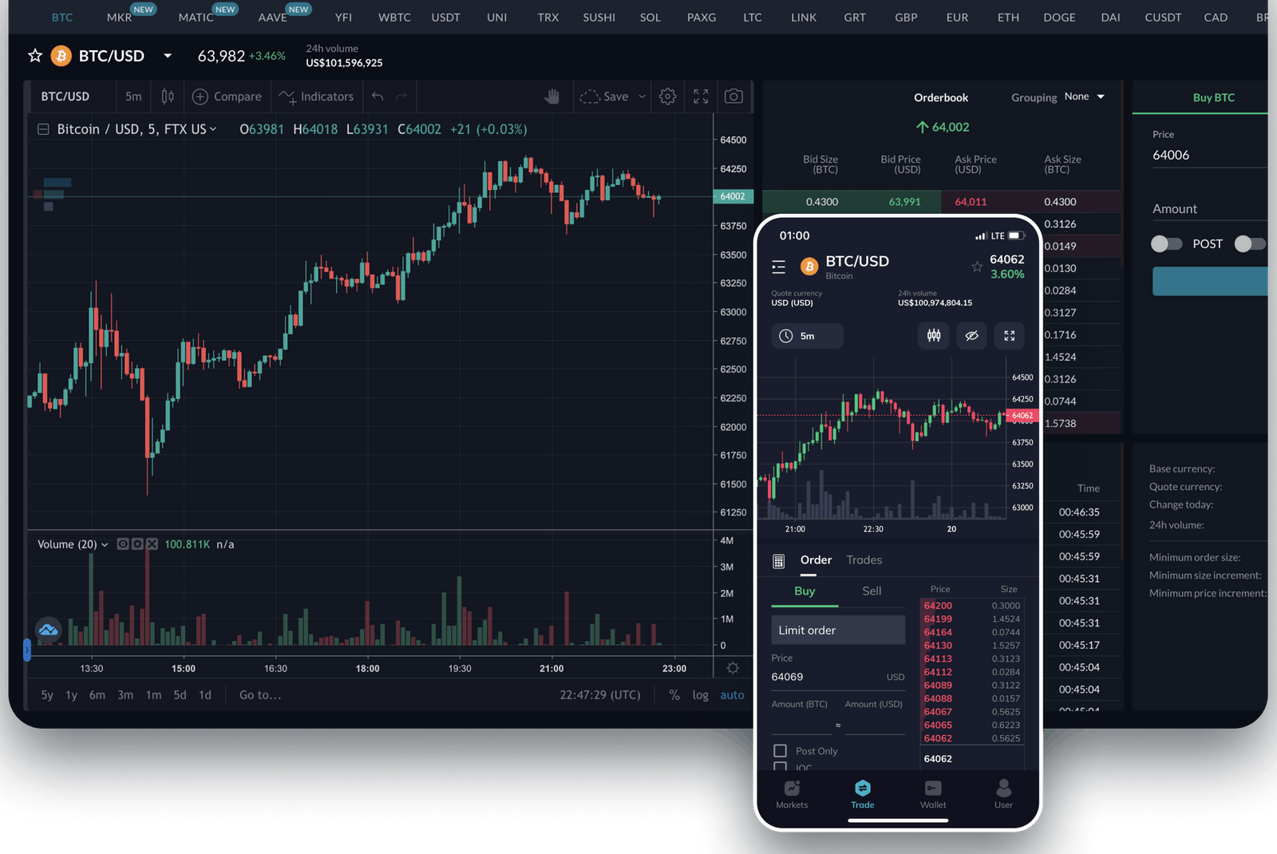Screen dimensions: 1277x854
Task: Open the Grouping None dropdown
Action: click(1084, 97)
